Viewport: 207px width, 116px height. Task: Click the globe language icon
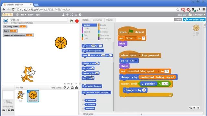click(17, 15)
